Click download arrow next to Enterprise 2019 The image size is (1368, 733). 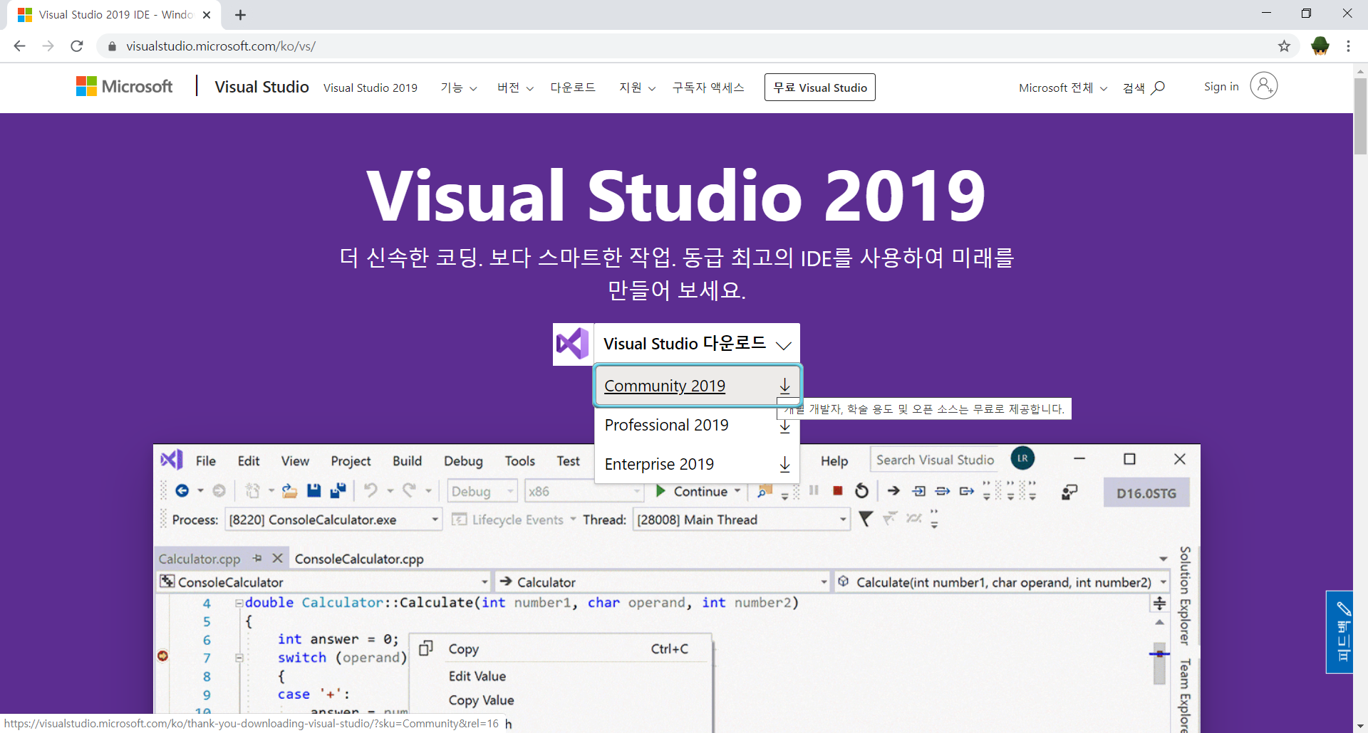[x=784, y=465]
